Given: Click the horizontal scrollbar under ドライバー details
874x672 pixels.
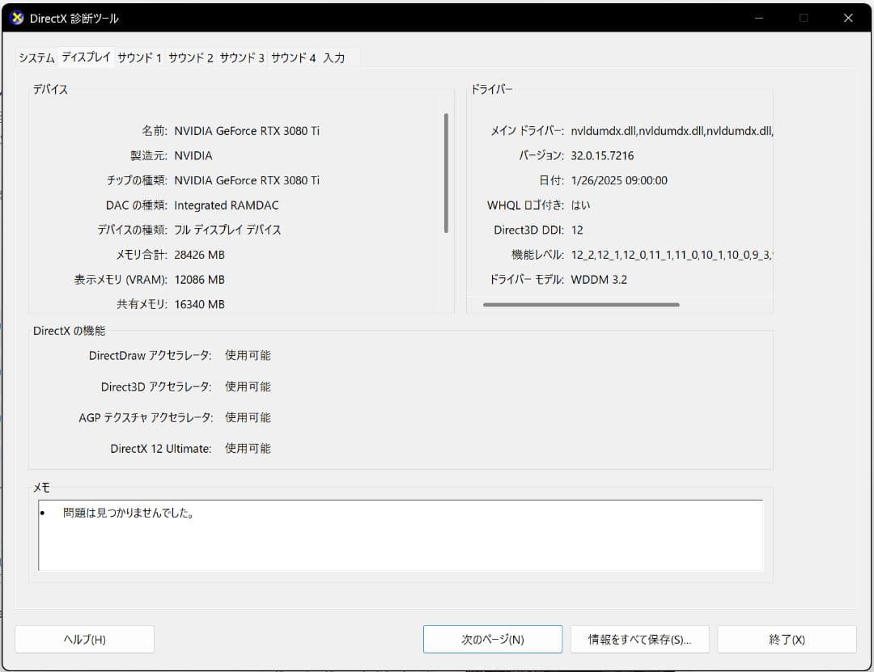Looking at the screenshot, I should pyautogui.click(x=581, y=305).
